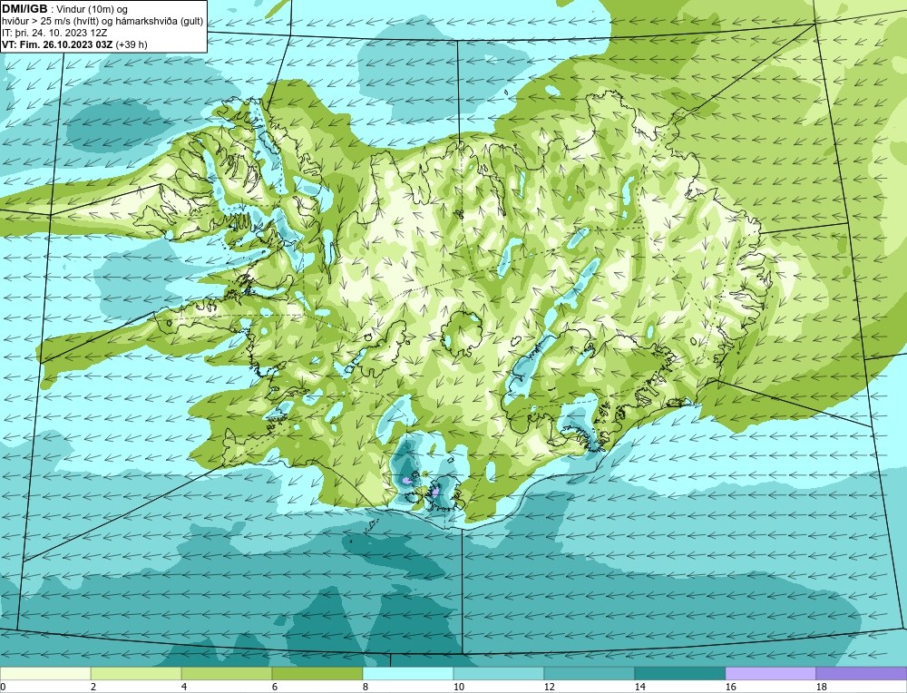Click the 14–16 m/s dark teal legend swatch
Viewport: 907px width, 693px height.
pyautogui.click(x=679, y=673)
